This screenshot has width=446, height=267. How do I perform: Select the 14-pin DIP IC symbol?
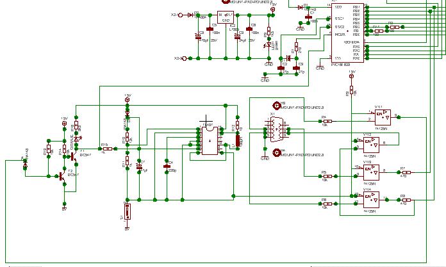[x=210, y=139]
